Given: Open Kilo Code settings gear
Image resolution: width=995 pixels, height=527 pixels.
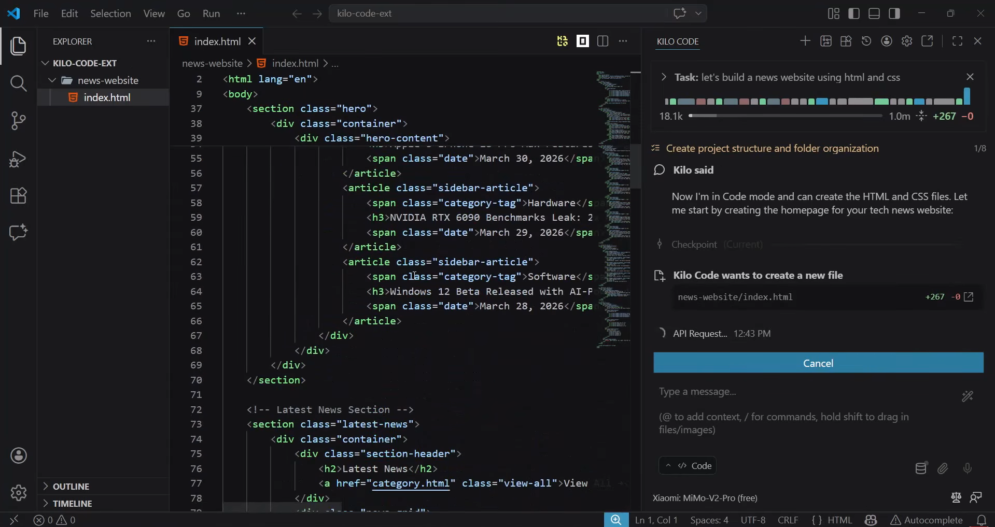Looking at the screenshot, I should click(907, 41).
